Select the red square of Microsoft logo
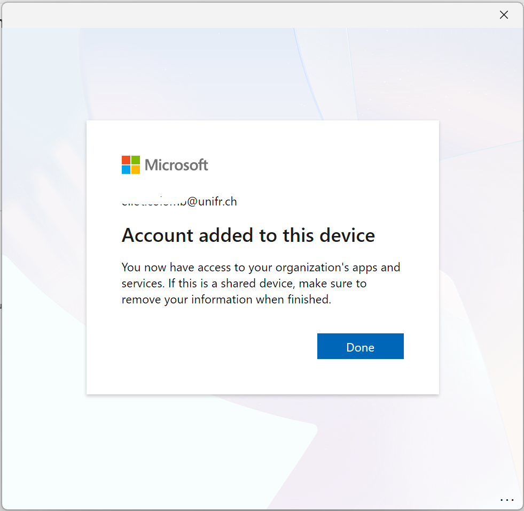Image resolution: width=524 pixels, height=511 pixels. [126, 160]
